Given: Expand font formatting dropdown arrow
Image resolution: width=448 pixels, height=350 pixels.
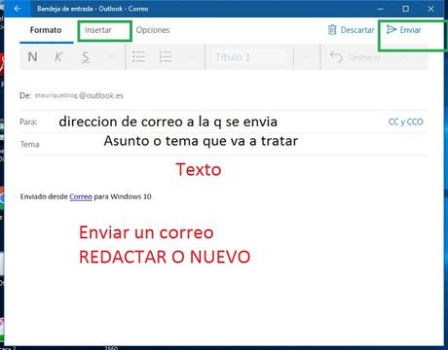Looking at the screenshot, I should [x=111, y=57].
